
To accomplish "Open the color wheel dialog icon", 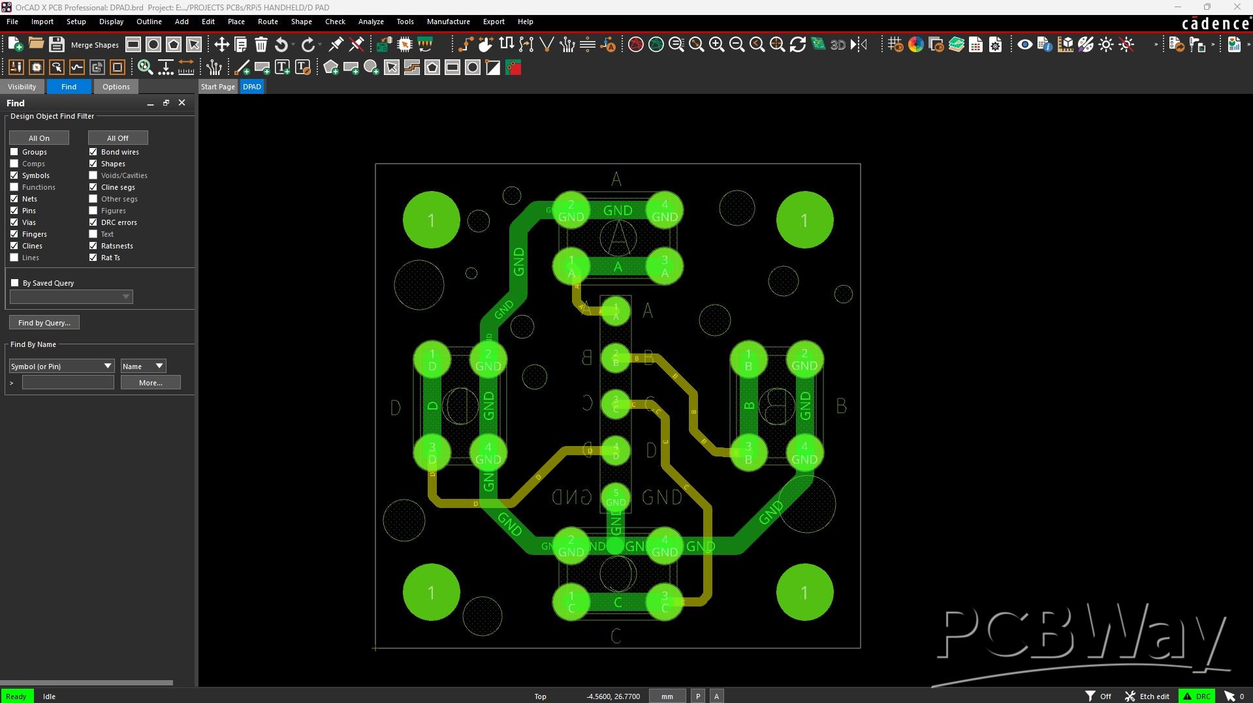I will [915, 44].
